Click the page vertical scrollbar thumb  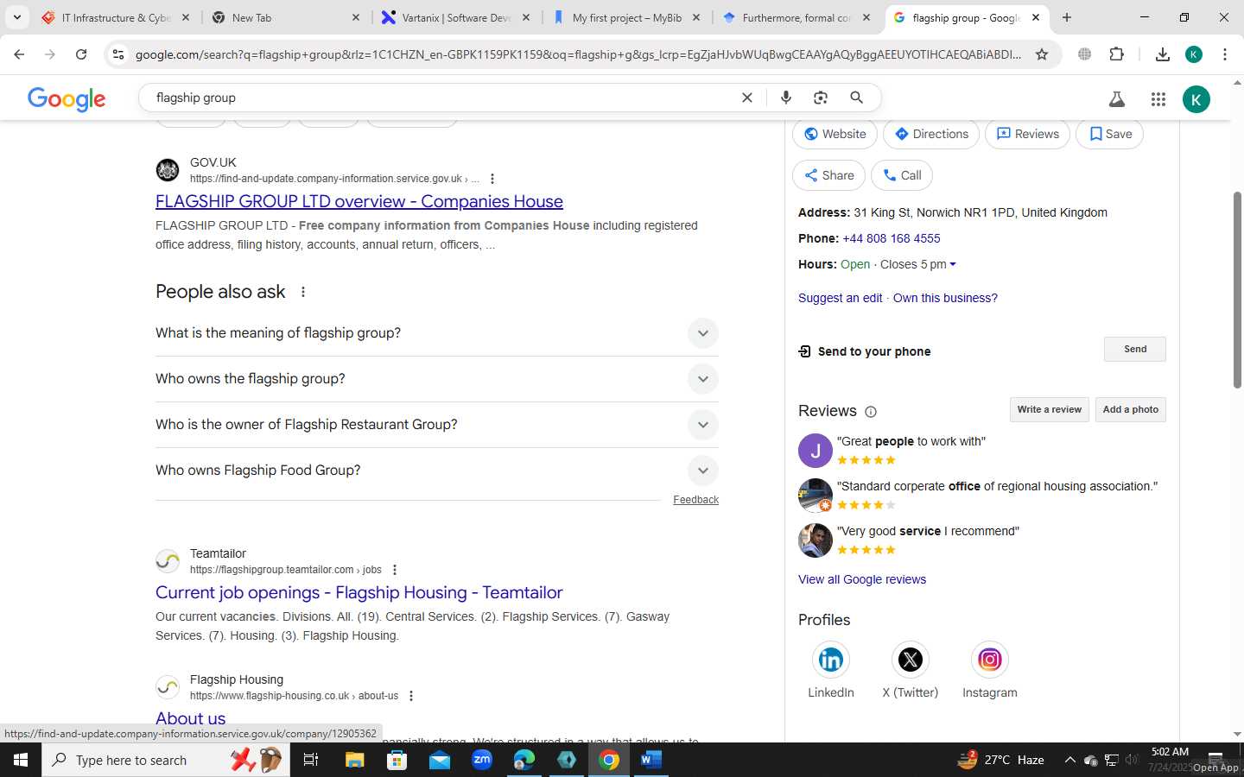pyautogui.click(x=1237, y=289)
